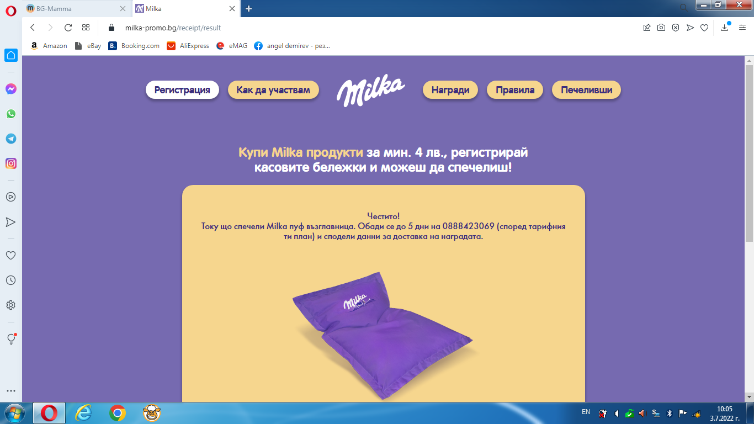Launch Google Chrome from the taskbar
This screenshot has width=754, height=424.
click(117, 413)
